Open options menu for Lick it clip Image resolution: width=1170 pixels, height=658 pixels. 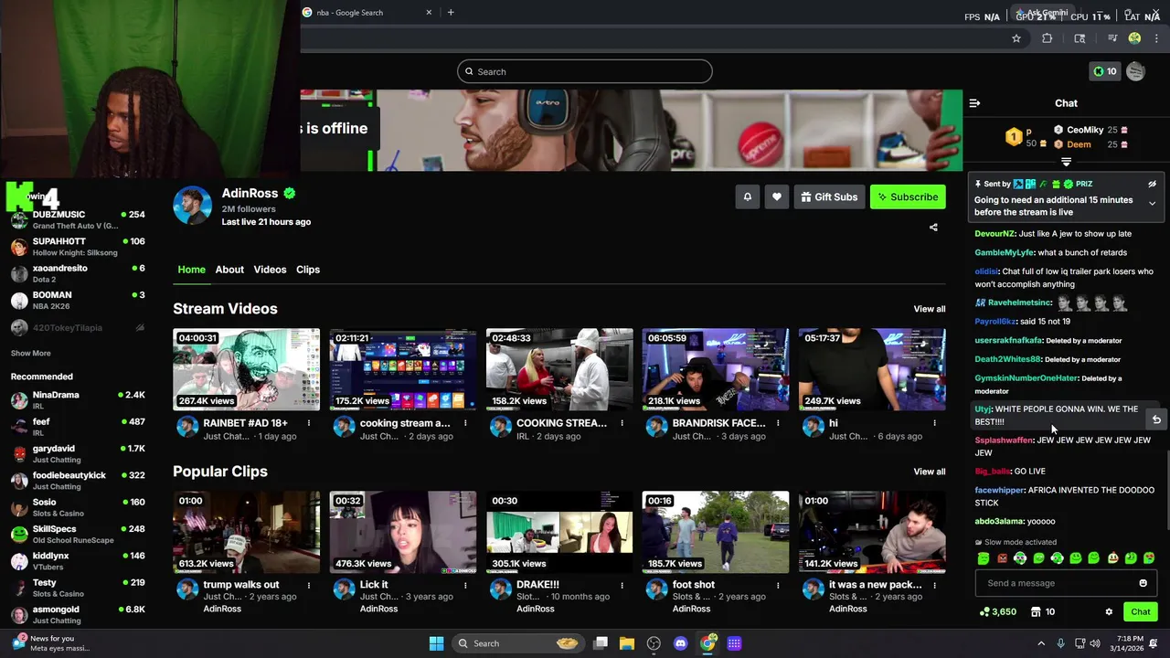[x=465, y=585]
